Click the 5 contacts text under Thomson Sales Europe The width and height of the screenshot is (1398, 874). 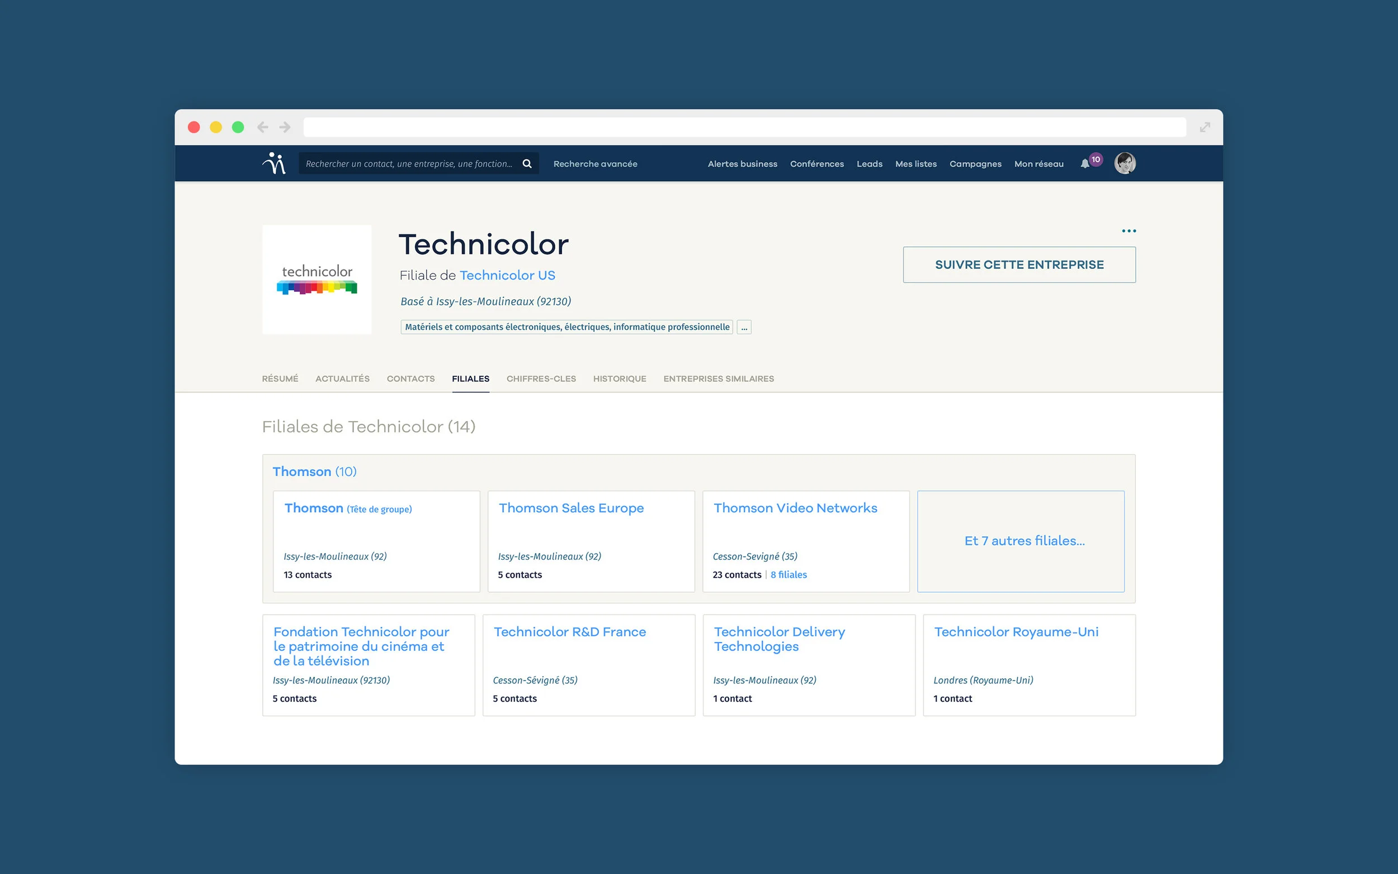tap(519, 575)
